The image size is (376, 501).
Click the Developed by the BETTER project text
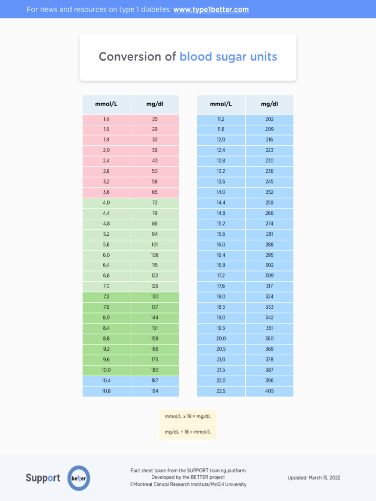tap(188, 478)
